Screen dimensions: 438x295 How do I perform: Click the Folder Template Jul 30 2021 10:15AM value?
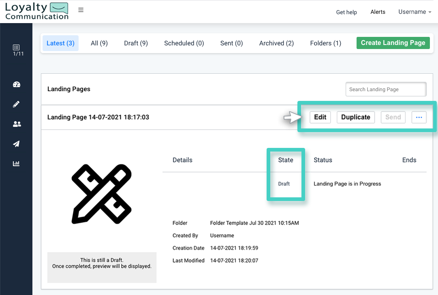tap(254, 223)
